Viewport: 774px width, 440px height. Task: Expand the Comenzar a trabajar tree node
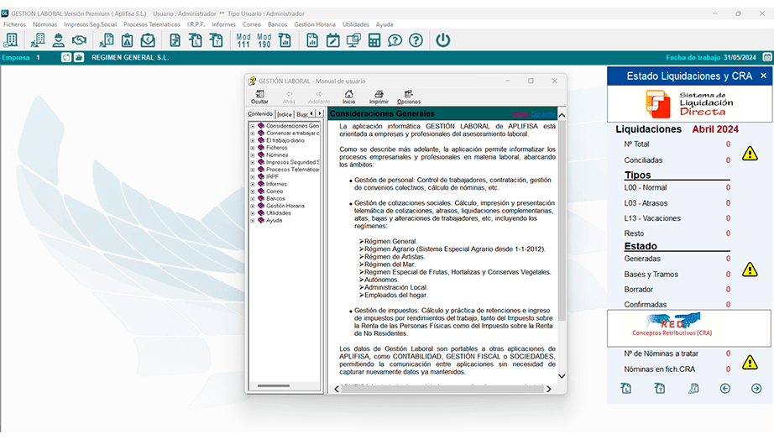tap(253, 134)
